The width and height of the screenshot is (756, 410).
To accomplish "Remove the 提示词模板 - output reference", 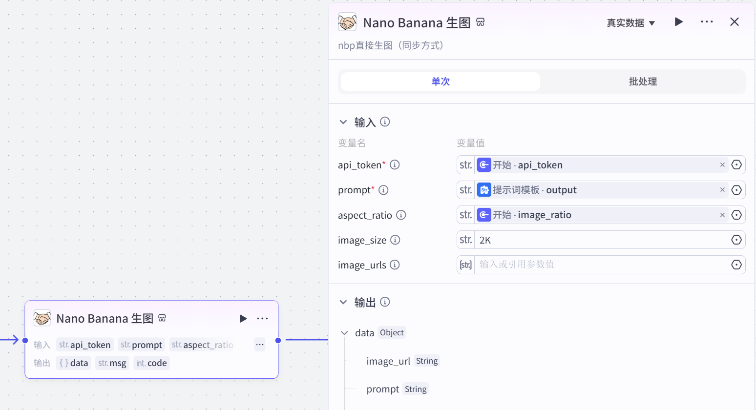I will (x=722, y=190).
